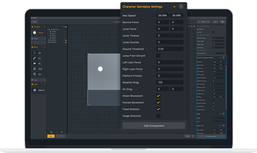This screenshot has height=153, width=257.
Task: Click the magnet snap icon above canvas
Action: coord(189,26)
